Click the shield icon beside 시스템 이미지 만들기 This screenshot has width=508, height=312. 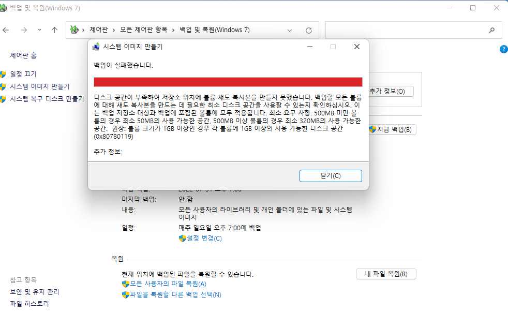[x=3, y=87]
